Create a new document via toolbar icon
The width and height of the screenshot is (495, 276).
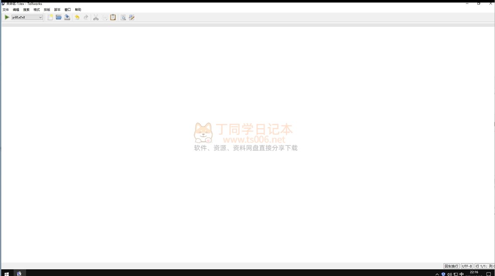tap(50, 17)
